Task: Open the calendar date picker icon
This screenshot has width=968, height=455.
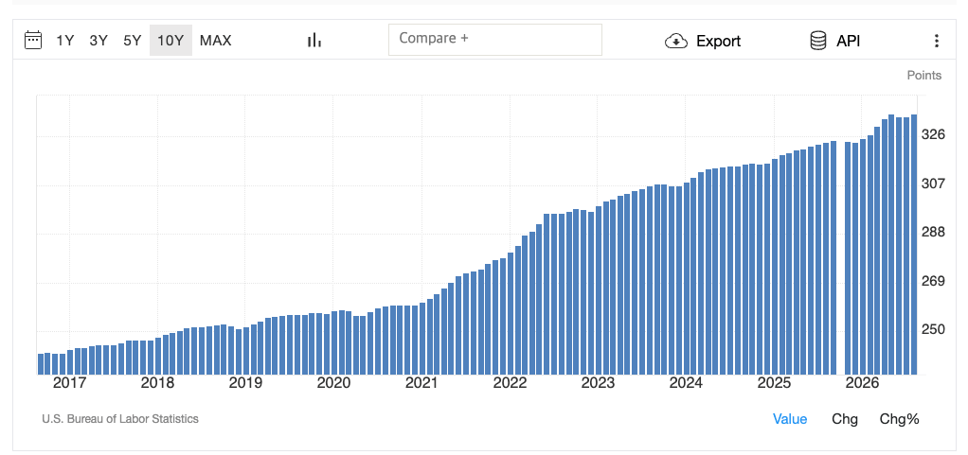Action: pos(33,41)
